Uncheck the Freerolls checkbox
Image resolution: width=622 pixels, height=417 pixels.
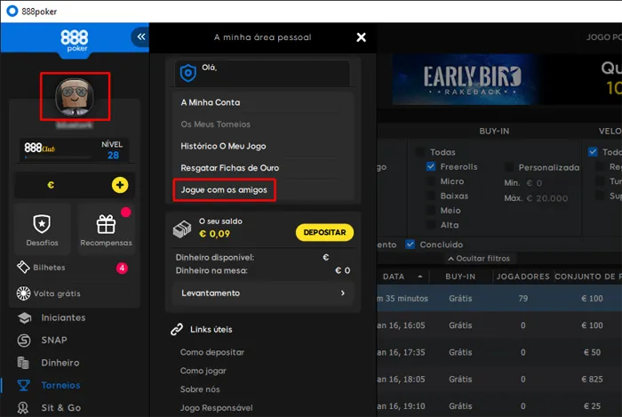[x=431, y=166]
